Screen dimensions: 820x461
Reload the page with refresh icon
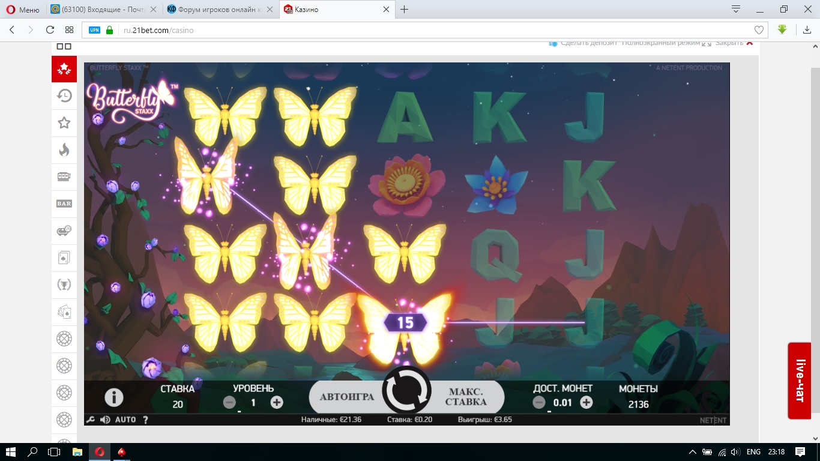point(50,30)
